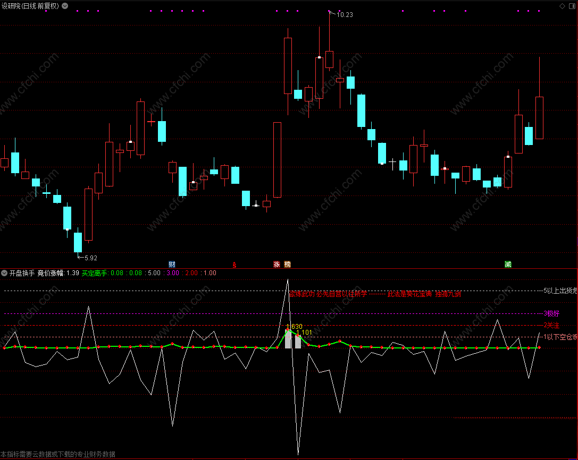
Task: Click the 5.92 low price label
Action: point(91,258)
